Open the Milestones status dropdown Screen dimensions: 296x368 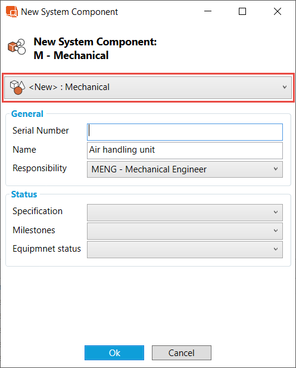click(x=185, y=231)
